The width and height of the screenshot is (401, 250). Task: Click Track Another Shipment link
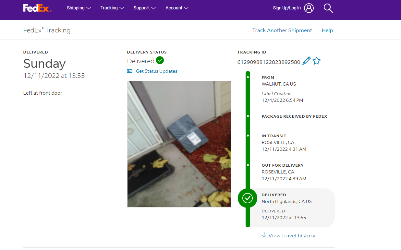click(282, 30)
